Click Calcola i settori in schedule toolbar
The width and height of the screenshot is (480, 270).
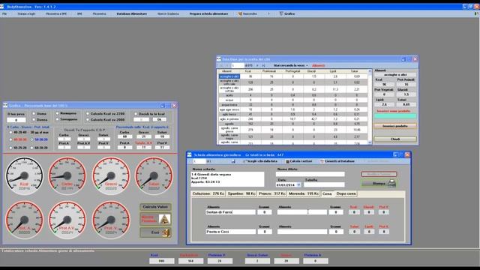coord(298,161)
